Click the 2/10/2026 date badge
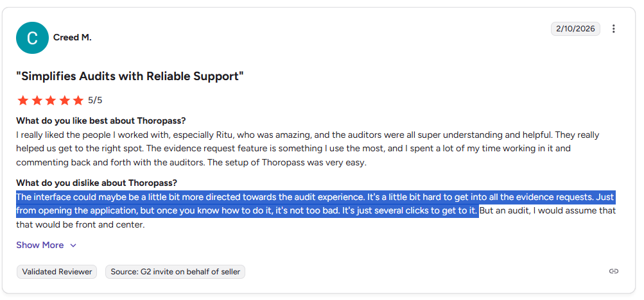This screenshot has width=644, height=300. [x=575, y=29]
